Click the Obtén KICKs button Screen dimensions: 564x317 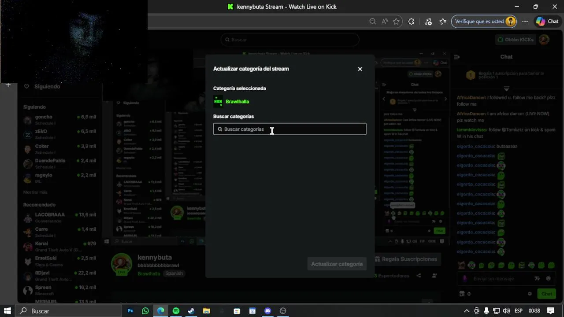pyautogui.click(x=515, y=40)
